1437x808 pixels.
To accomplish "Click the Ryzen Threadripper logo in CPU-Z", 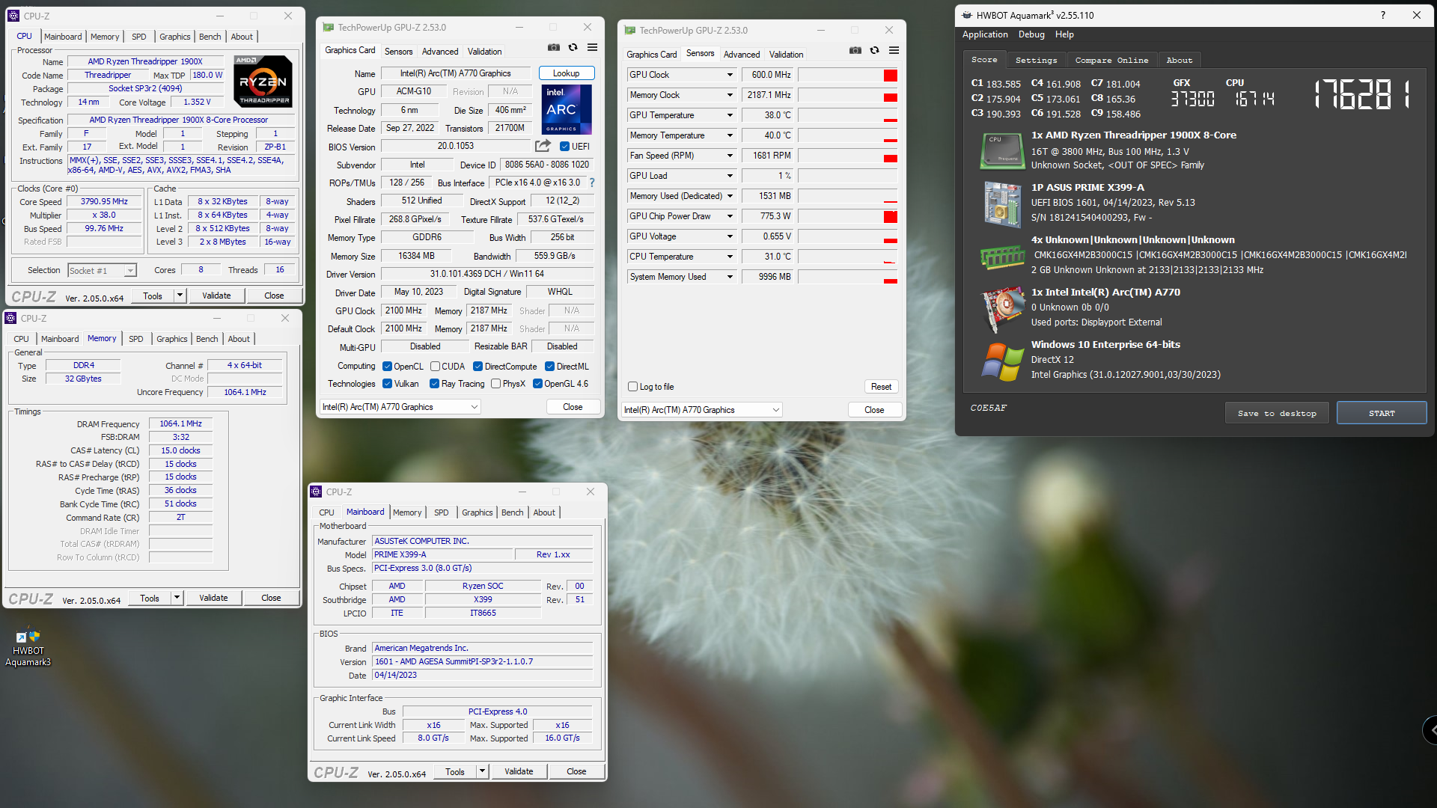I will point(263,82).
